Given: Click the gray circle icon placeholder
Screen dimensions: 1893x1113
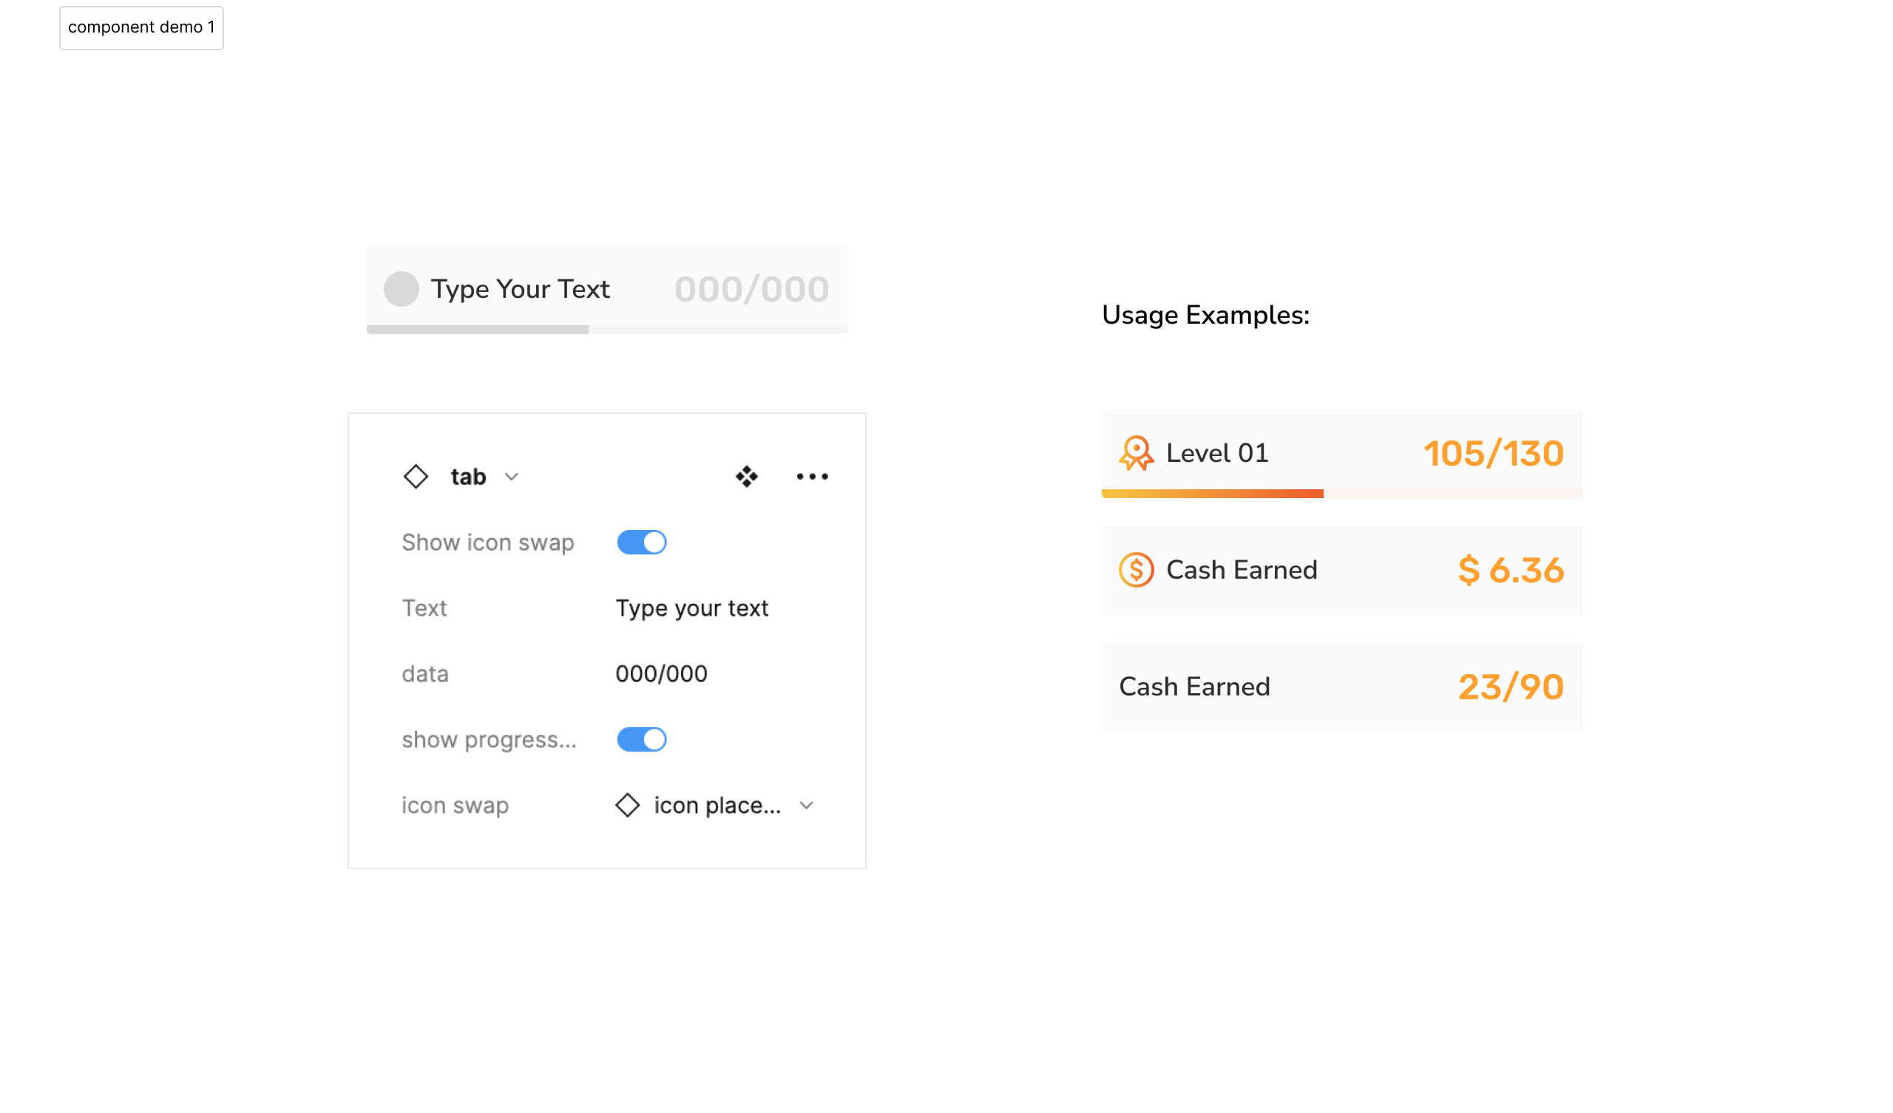Looking at the screenshot, I should [x=401, y=289].
